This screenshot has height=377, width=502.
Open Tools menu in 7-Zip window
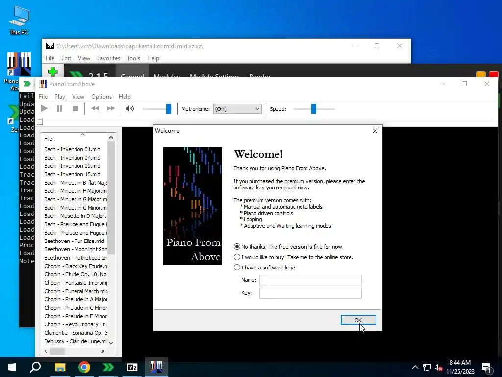coord(133,58)
